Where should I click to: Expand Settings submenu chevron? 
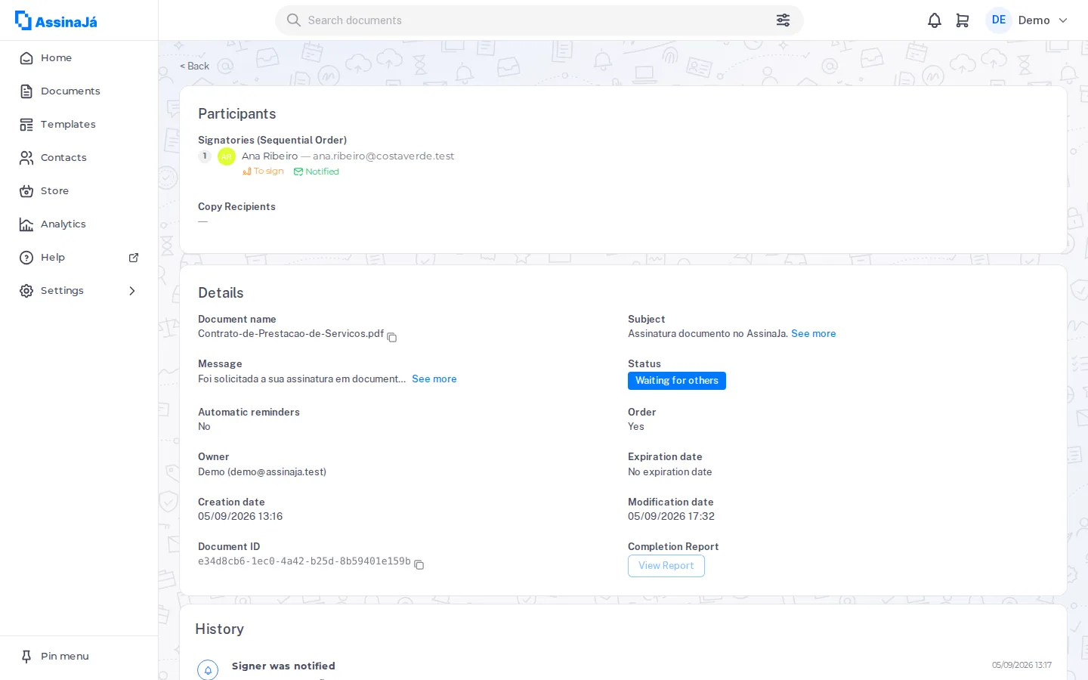(132, 291)
